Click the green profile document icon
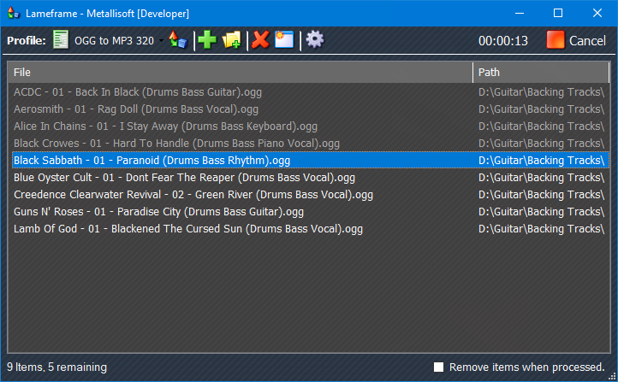The image size is (618, 382). point(61,40)
